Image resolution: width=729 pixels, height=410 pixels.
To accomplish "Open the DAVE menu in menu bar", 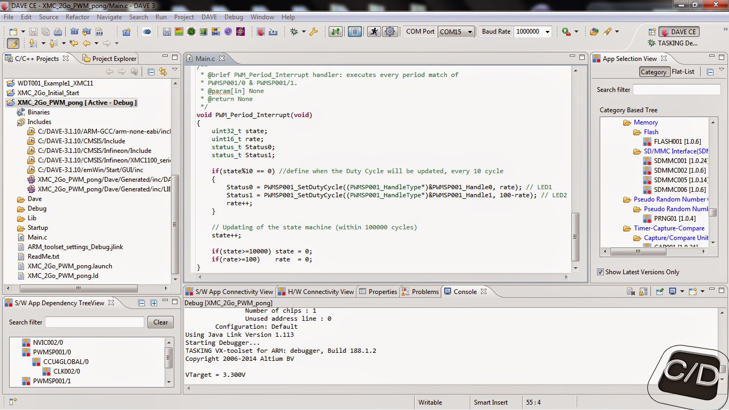I will coord(209,17).
